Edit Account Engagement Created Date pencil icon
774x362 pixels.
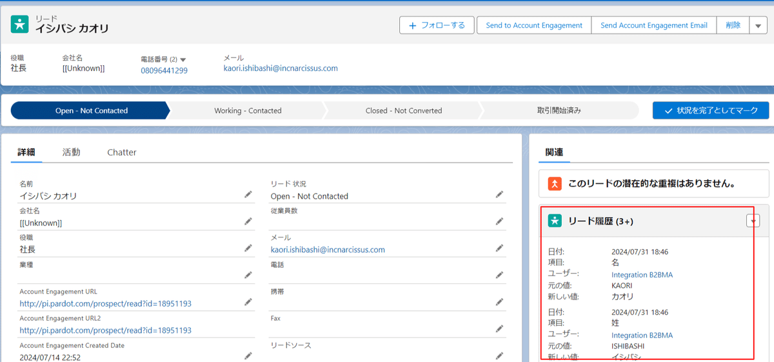click(248, 356)
